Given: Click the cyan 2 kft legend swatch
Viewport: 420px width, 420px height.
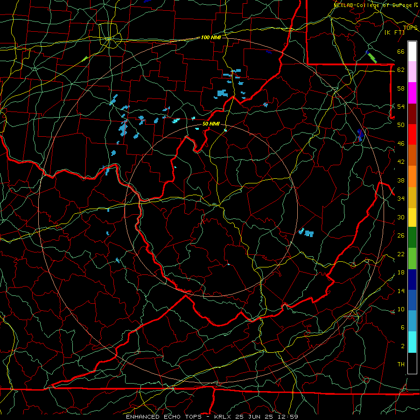Looking at the screenshot, I should 412,342.
